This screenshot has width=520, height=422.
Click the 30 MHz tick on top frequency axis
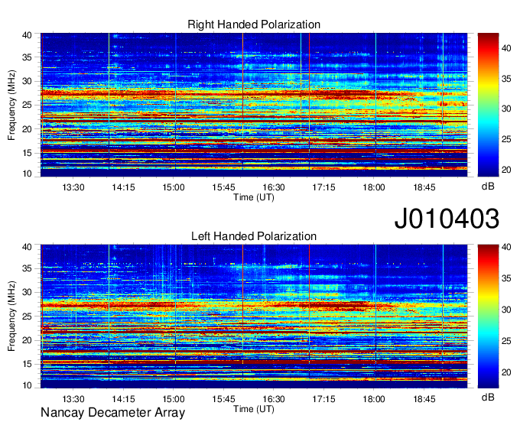pyautogui.click(x=28, y=81)
